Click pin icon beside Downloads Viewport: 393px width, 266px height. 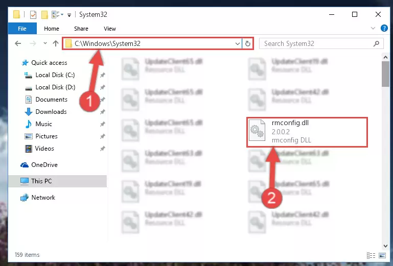click(x=103, y=112)
